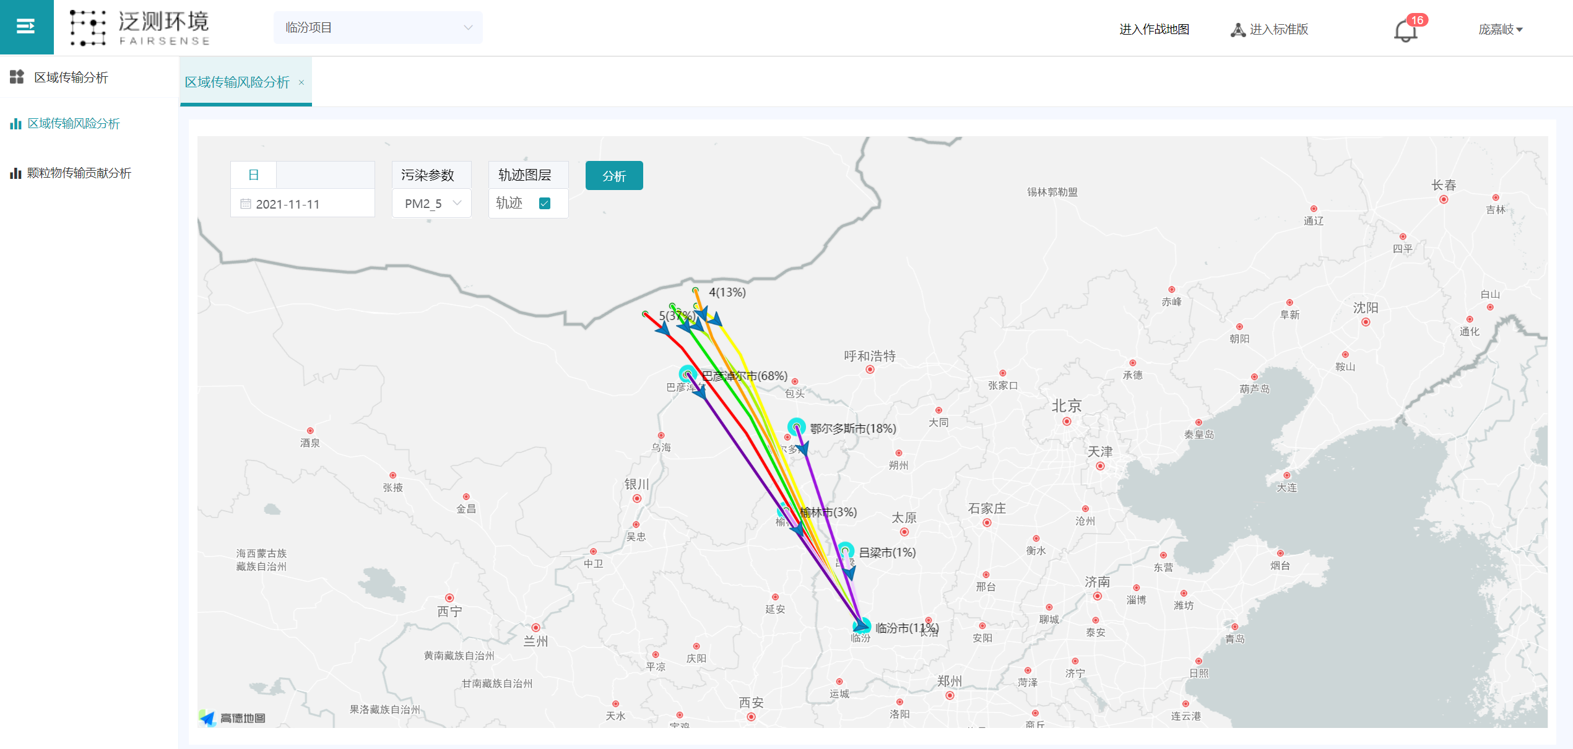Open the 临汾项目 project dropdown
Image resolution: width=1573 pixels, height=749 pixels.
point(378,28)
